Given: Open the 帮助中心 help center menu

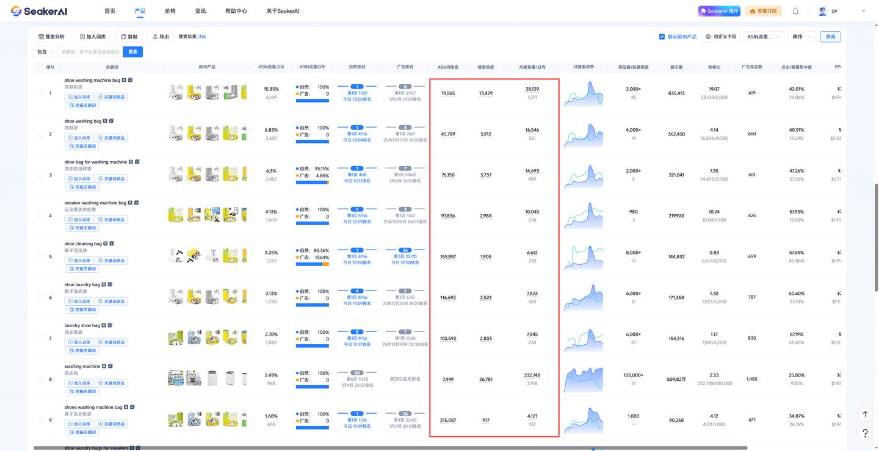Looking at the screenshot, I should click(x=236, y=11).
